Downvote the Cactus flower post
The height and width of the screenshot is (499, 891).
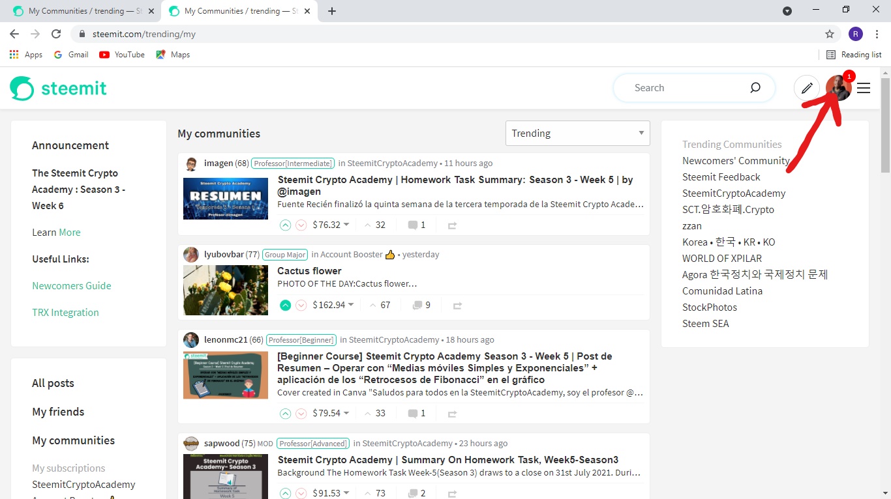coord(301,305)
